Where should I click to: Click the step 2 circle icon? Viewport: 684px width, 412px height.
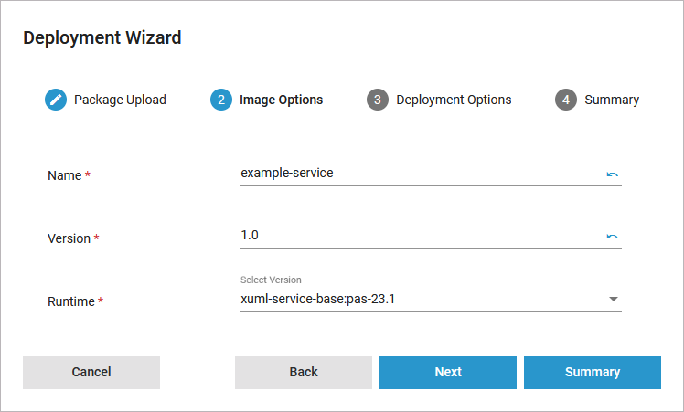[x=220, y=100]
